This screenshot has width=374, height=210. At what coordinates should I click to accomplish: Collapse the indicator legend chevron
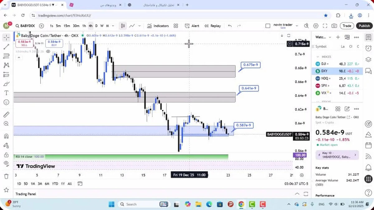[x=18, y=57]
